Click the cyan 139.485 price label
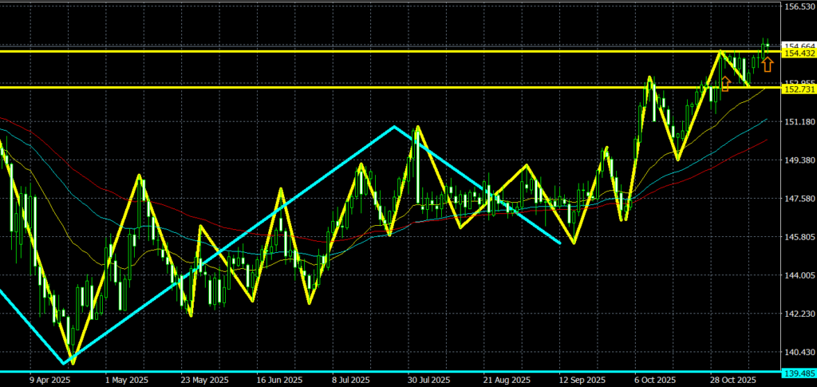 click(x=798, y=373)
